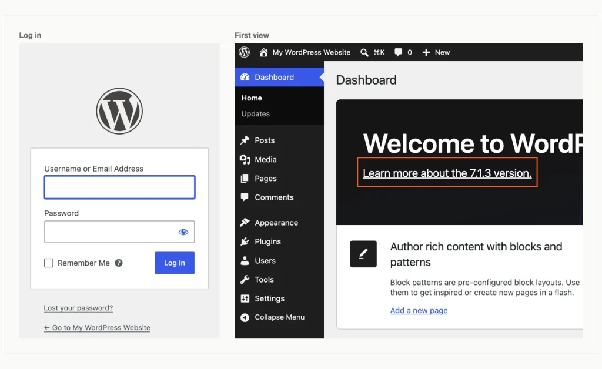Check the Remember Me checkbox
This screenshot has height=369, width=602.
49,263
